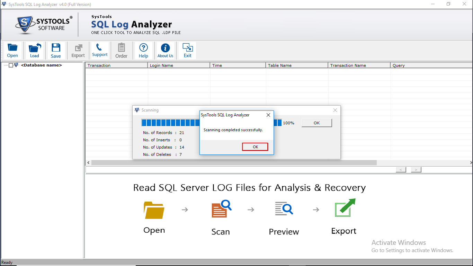Click the 'Scanning completed successfully.' message
The width and height of the screenshot is (473, 266).
point(233,130)
